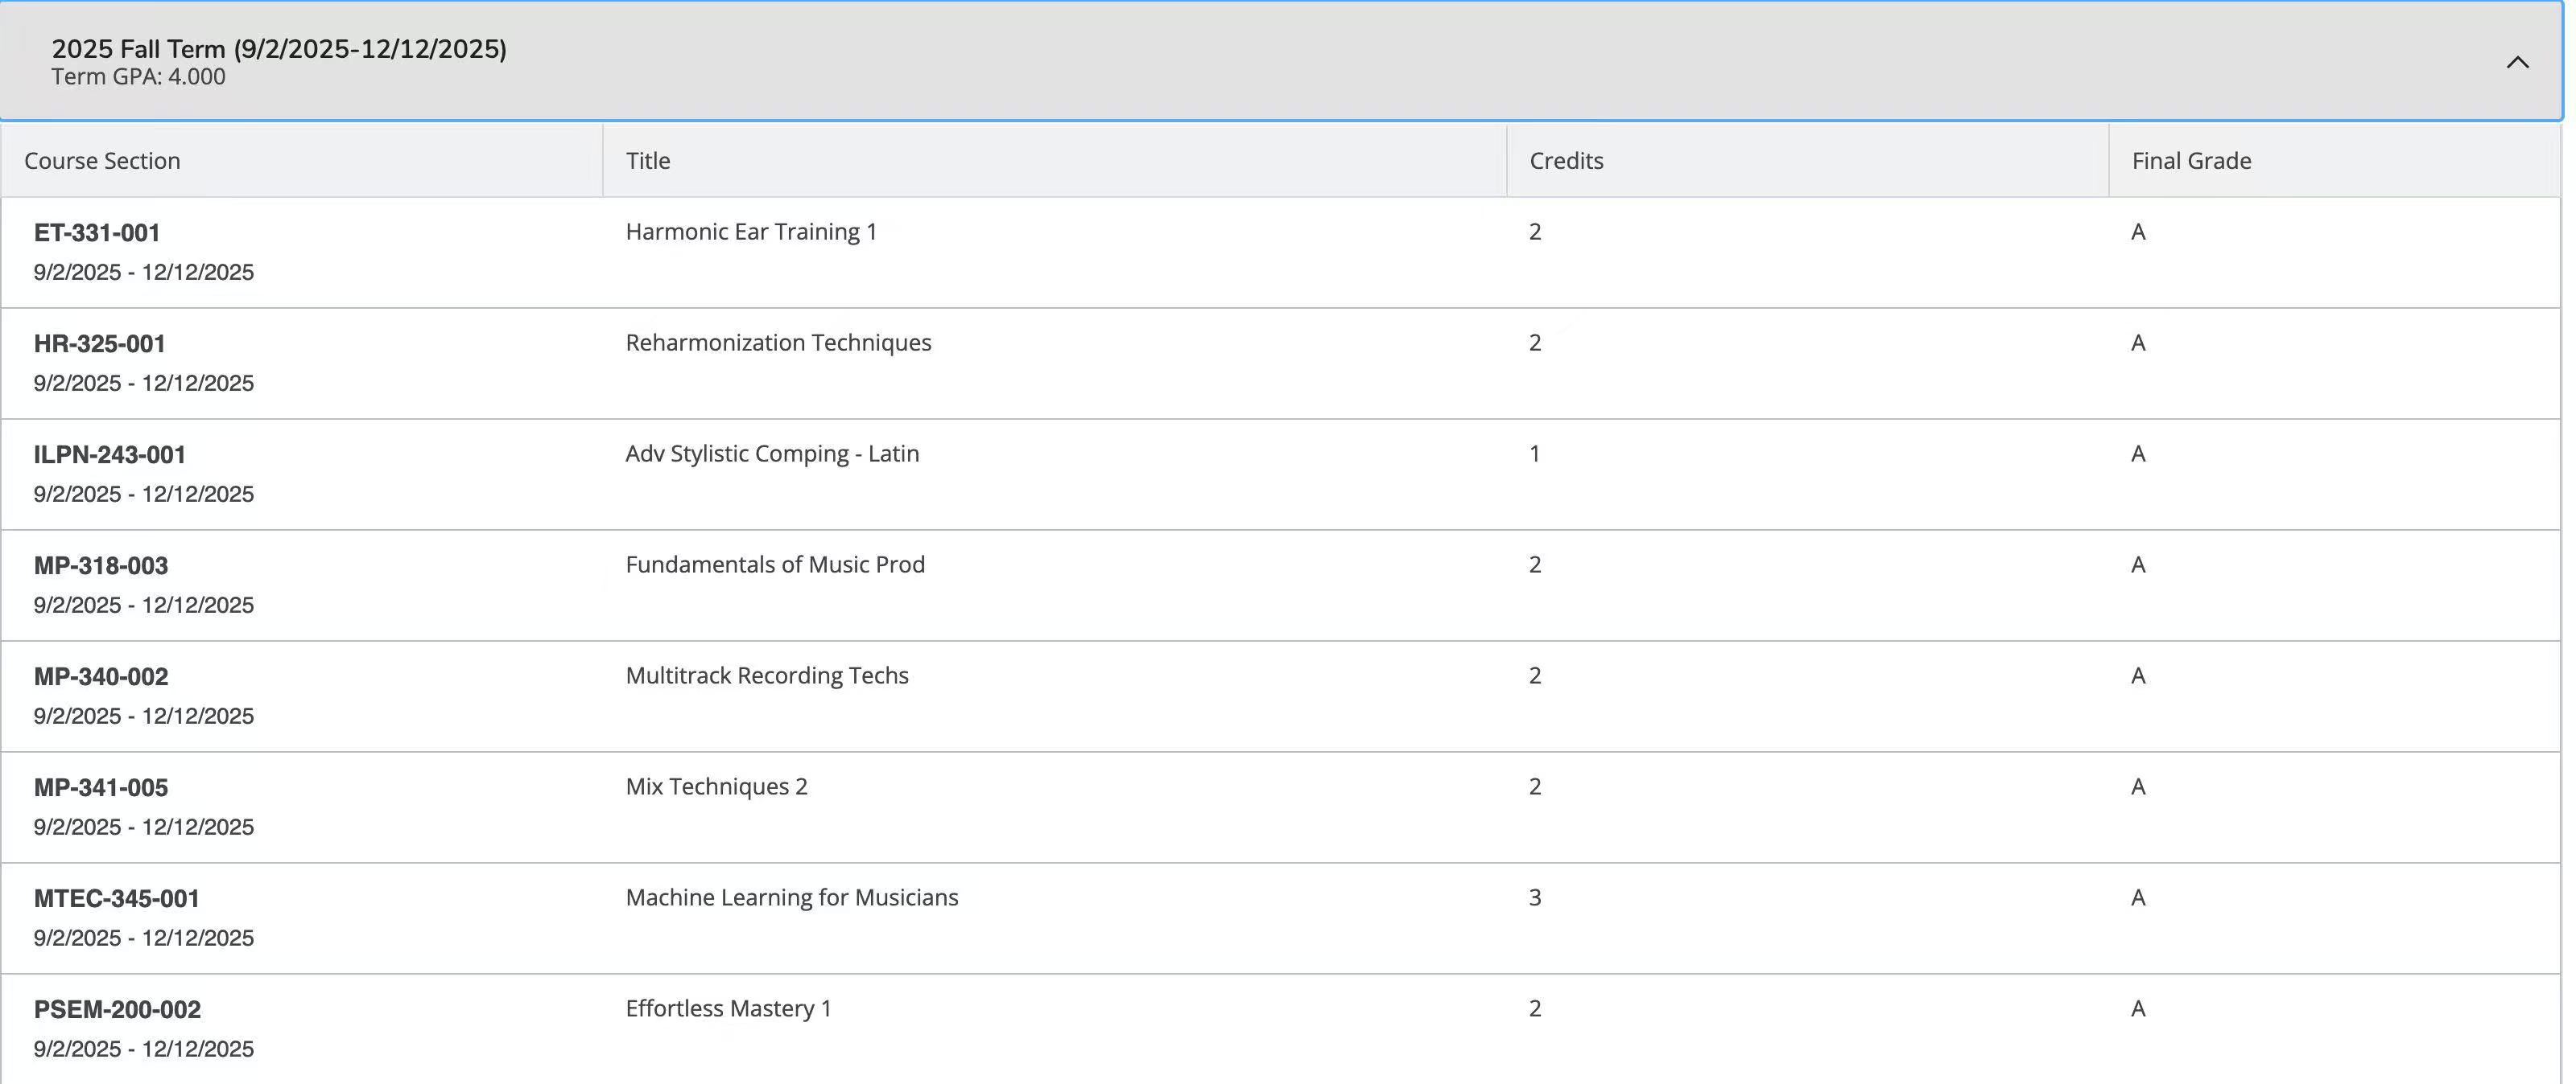Click the Course Section column header
Image resolution: width=2576 pixels, height=1084 pixels.
pyautogui.click(x=102, y=161)
